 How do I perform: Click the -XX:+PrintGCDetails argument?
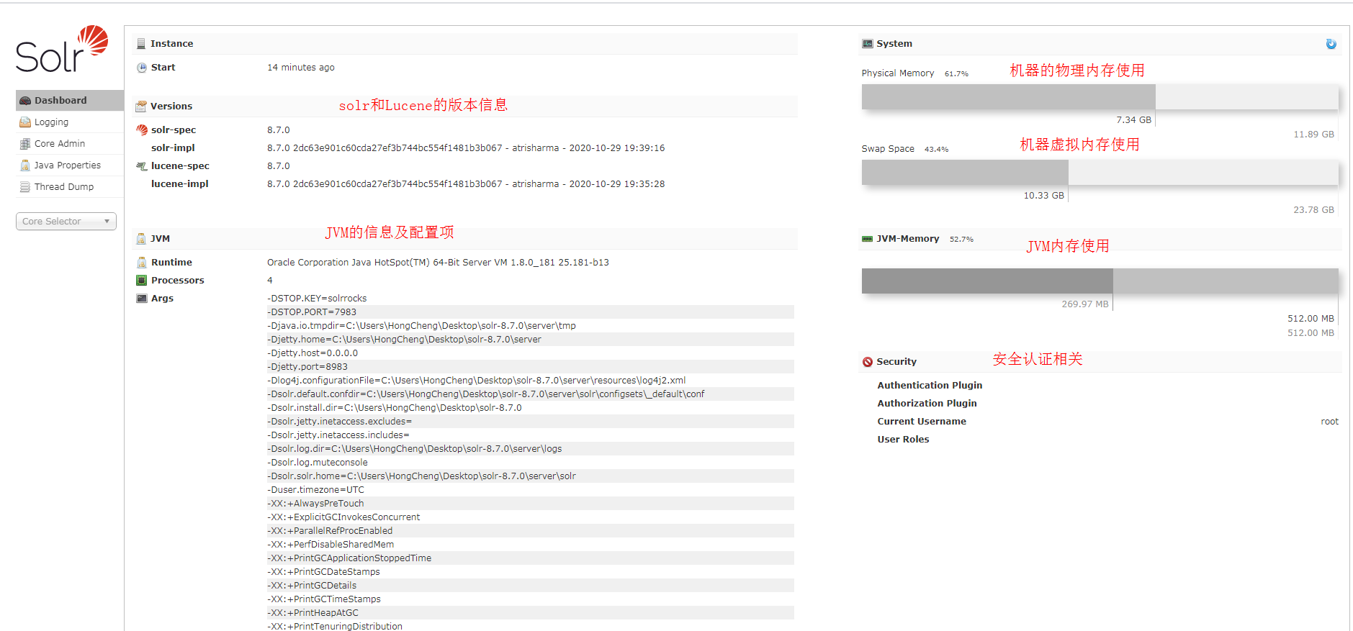(x=312, y=586)
